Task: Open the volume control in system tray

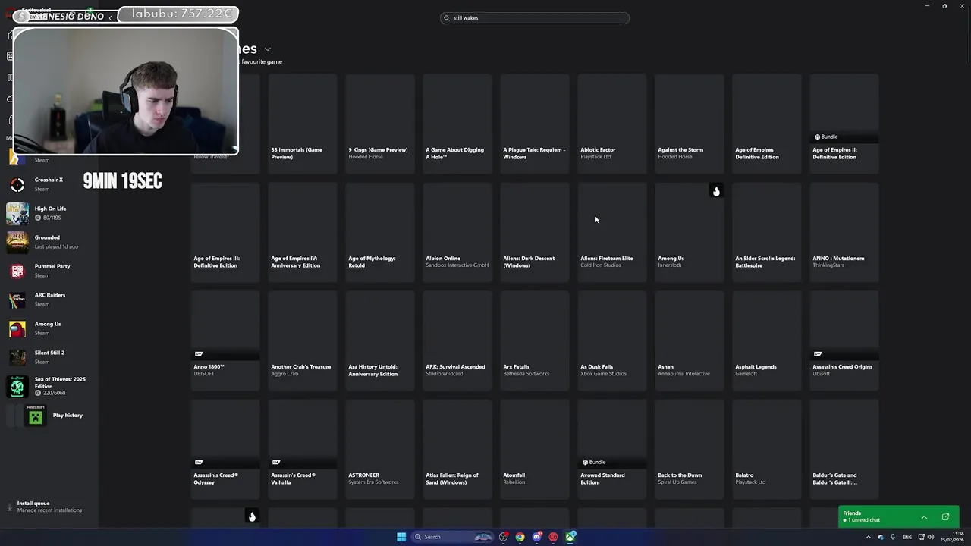Action: click(x=931, y=537)
